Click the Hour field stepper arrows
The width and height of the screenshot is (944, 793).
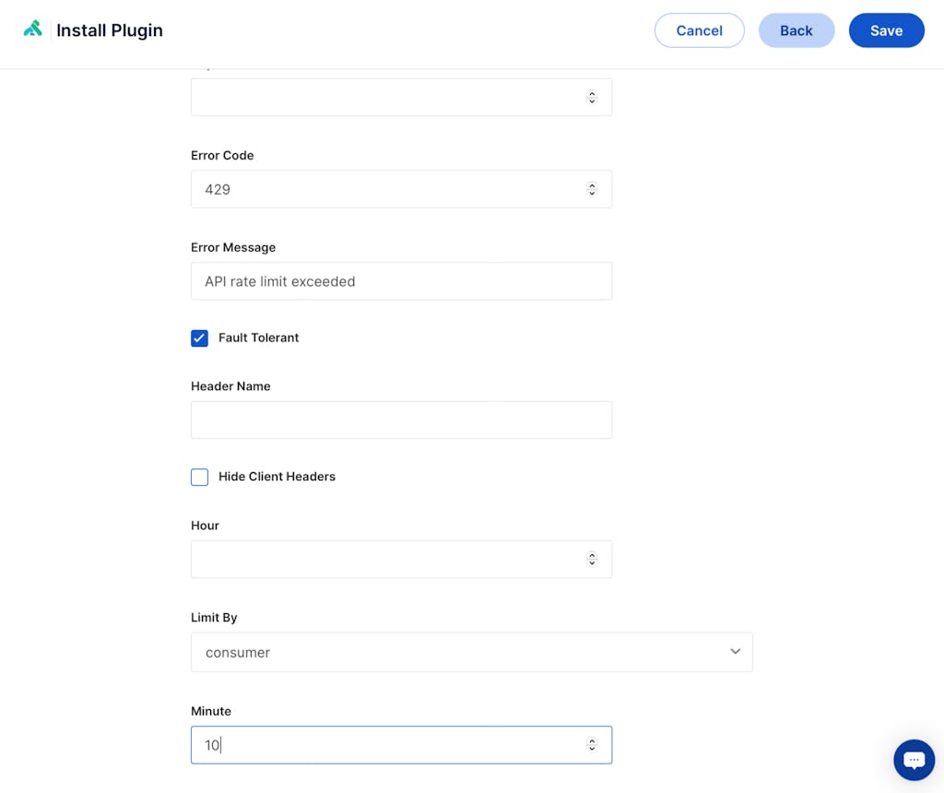tap(592, 559)
